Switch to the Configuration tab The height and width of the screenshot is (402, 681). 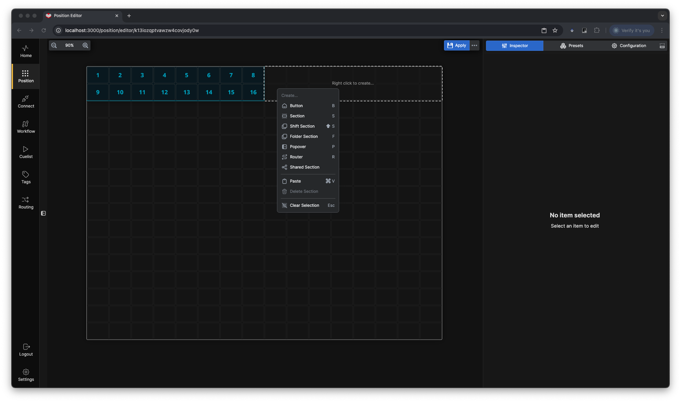click(628, 46)
